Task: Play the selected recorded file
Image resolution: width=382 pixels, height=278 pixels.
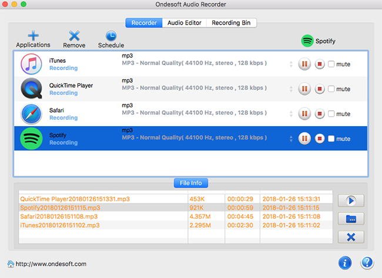Action: coord(351,201)
